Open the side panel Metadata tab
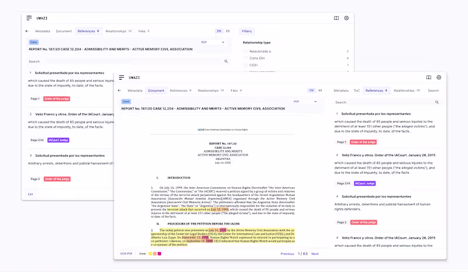The width and height of the screenshot is (468, 272). point(341,91)
